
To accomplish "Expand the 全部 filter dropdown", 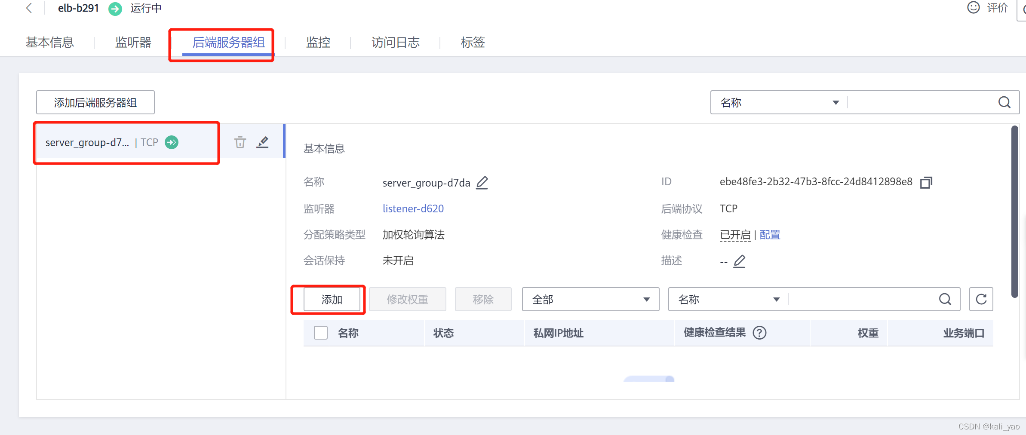I will click(x=591, y=299).
